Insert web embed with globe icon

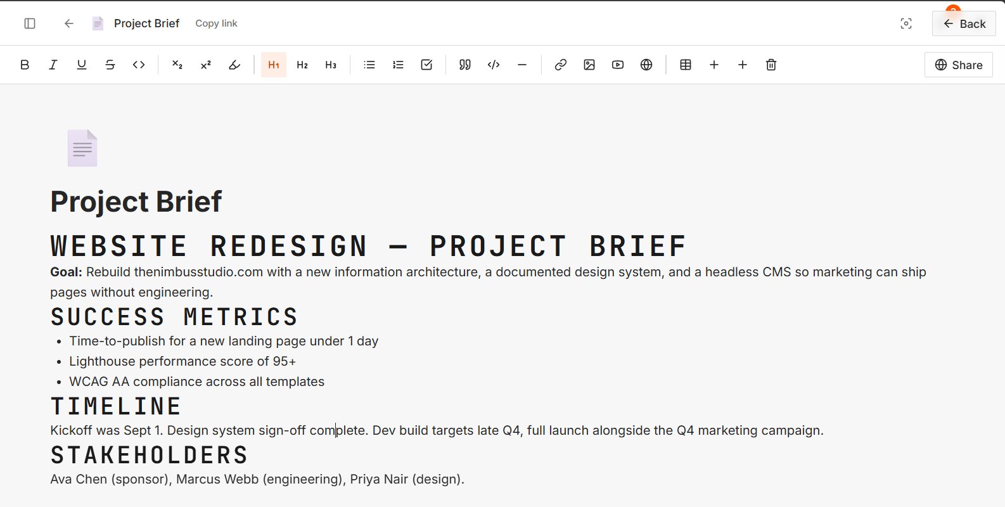click(646, 65)
